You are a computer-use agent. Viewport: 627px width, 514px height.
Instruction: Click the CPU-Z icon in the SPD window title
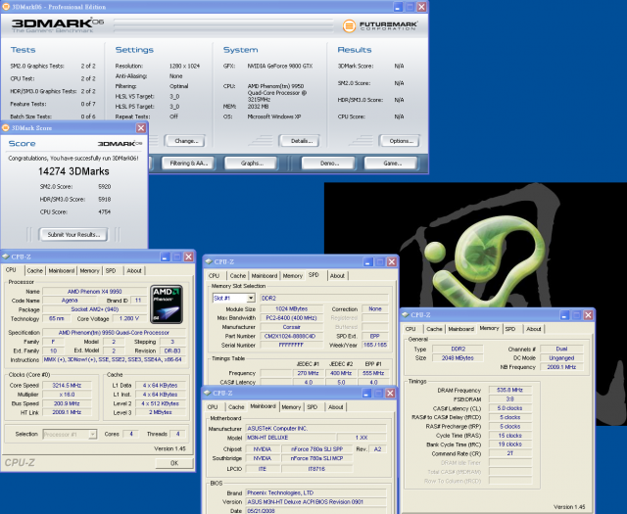point(209,261)
